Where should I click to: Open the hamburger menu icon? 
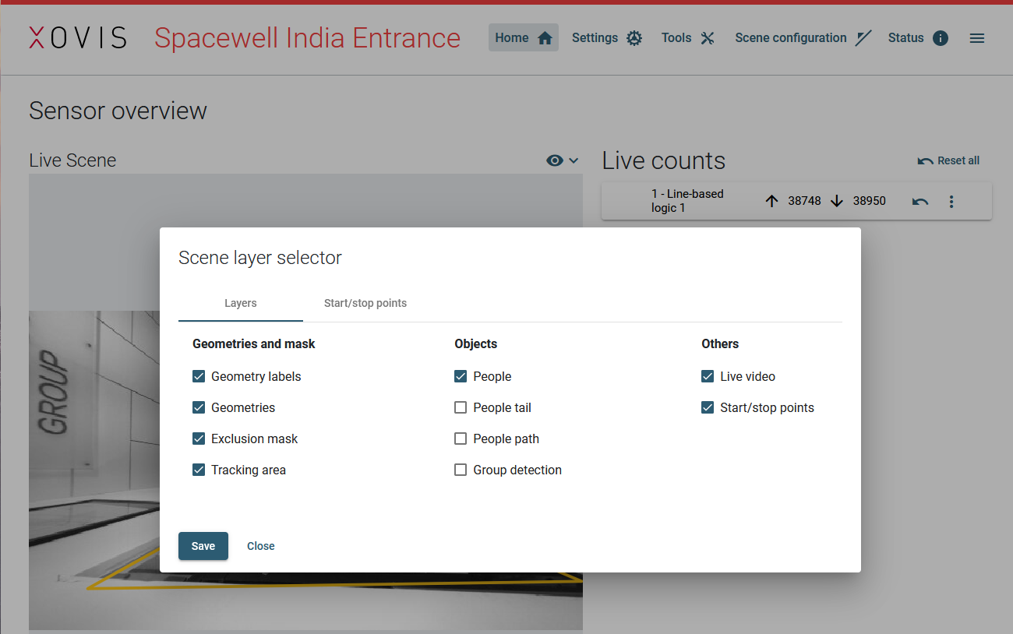coord(977,37)
